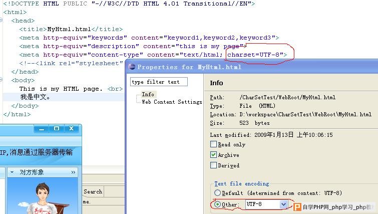Enable the Derived checkbox

tap(213, 165)
